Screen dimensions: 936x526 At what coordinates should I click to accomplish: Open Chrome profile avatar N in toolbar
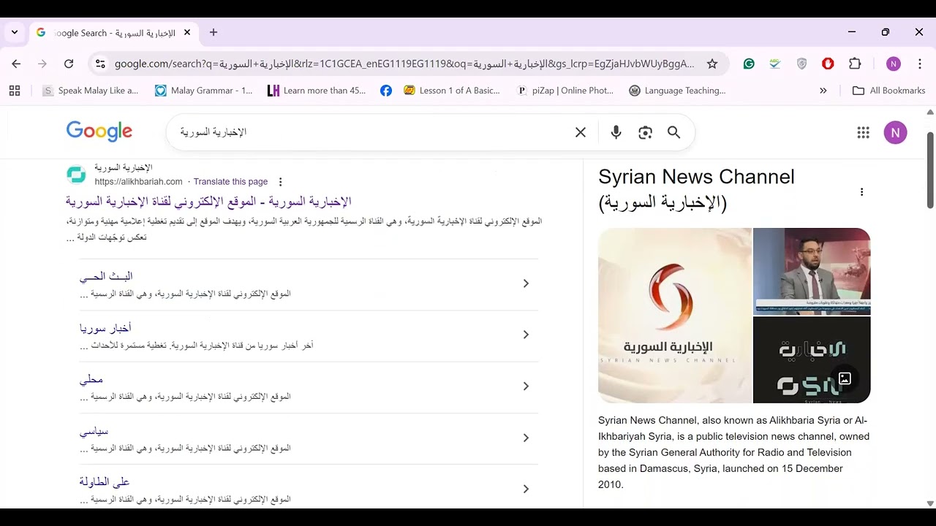click(x=893, y=64)
